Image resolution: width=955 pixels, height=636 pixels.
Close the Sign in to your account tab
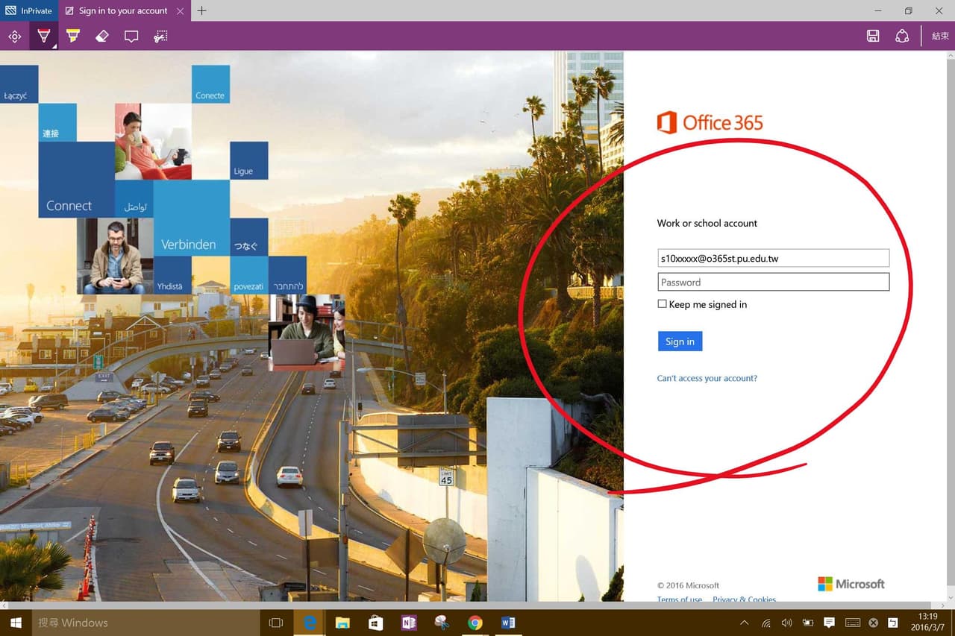tap(181, 11)
